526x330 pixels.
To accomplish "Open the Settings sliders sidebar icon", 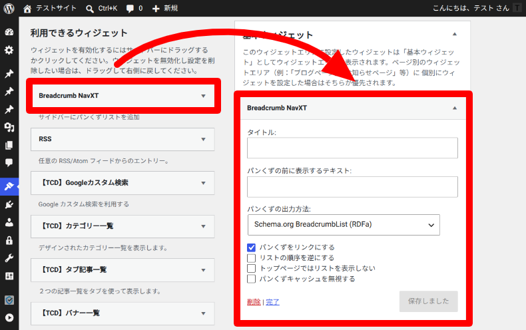I will click(9, 276).
